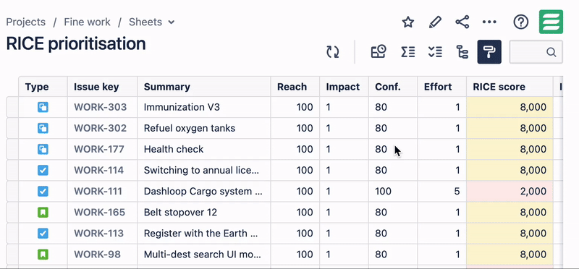Image resolution: width=579 pixels, height=269 pixels.
Task: Open the hierarchy tree structure icon
Action: (462, 51)
